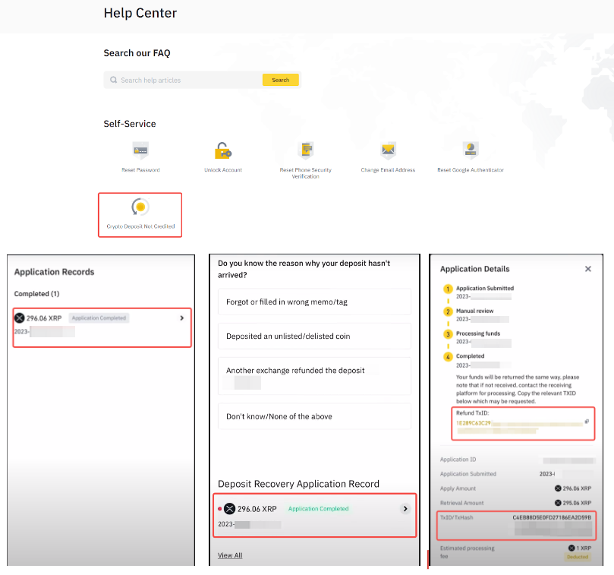Choose 'Forgot or filled in wrong memo/tag'

314,302
